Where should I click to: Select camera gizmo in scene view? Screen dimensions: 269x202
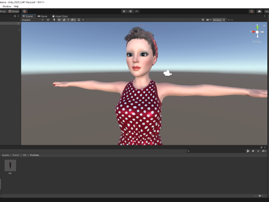(168, 73)
